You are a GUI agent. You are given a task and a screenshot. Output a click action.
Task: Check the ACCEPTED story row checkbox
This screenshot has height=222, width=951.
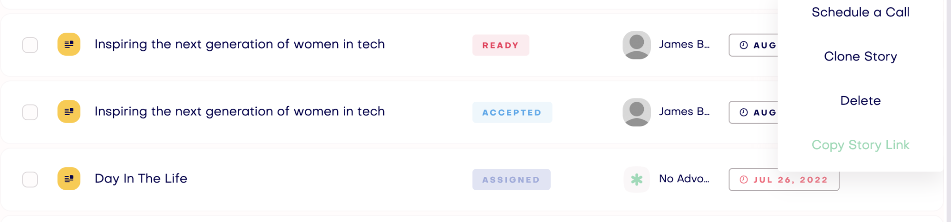click(30, 112)
